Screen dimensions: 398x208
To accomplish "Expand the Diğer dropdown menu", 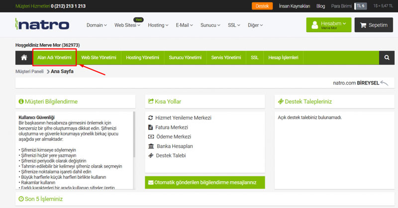I will 255,25.
